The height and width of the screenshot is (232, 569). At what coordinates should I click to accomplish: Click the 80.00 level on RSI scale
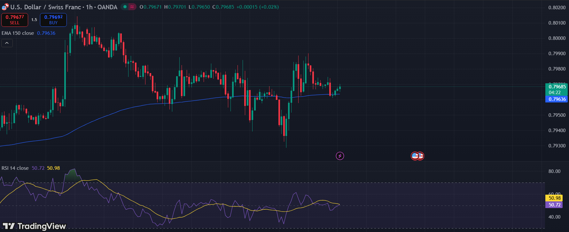point(554,171)
